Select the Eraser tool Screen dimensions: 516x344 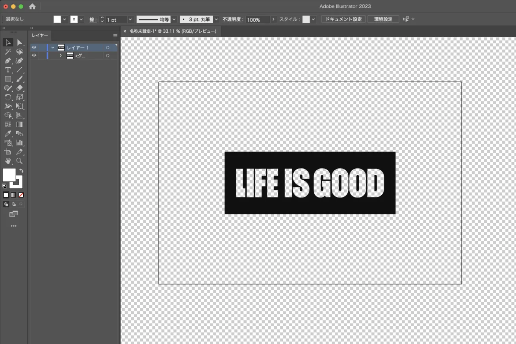click(20, 88)
